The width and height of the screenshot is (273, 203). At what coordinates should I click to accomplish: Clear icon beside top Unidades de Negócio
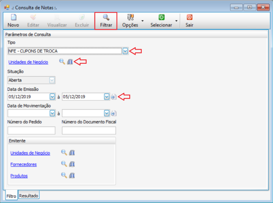pyautogui.click(x=70, y=62)
